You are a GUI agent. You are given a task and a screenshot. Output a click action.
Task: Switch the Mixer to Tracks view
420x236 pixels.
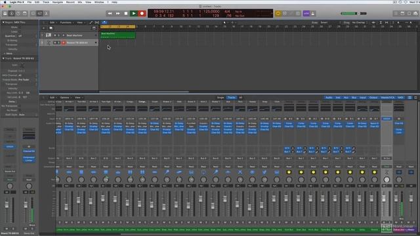click(232, 98)
